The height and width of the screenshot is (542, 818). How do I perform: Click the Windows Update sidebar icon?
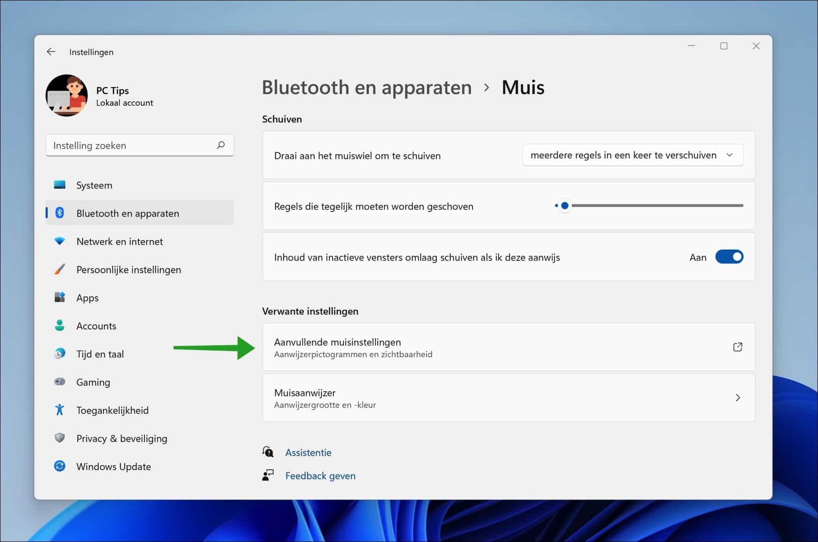[60, 466]
